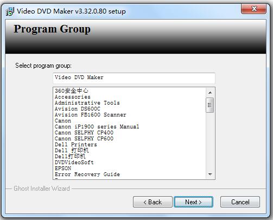Click the scrollbar down arrow
The width and height of the screenshot is (273, 220).
[x=210, y=174]
